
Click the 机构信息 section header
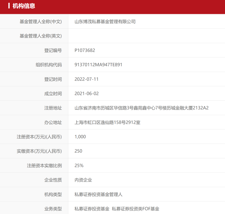click(24, 6)
